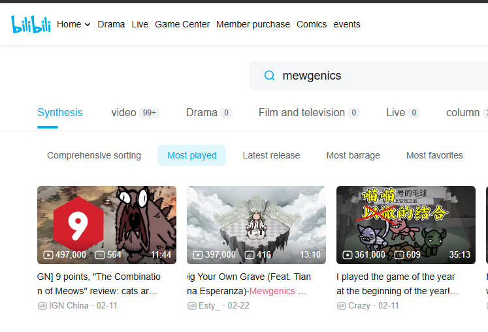This screenshot has width=488, height=332.
Task: Select Most played sorting
Action: coord(191,155)
